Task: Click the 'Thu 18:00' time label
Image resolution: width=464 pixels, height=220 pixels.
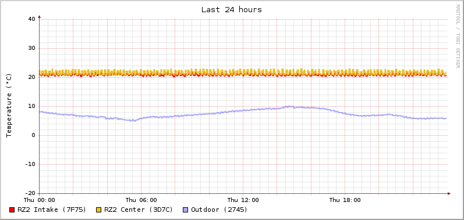Action: pyautogui.click(x=345, y=200)
